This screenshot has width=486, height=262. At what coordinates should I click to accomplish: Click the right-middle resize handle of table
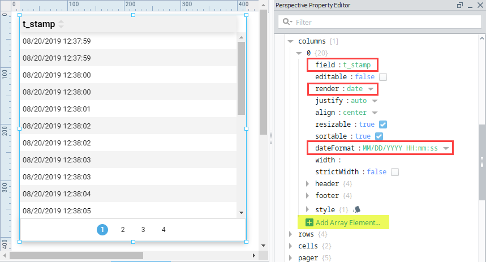pyautogui.click(x=247, y=128)
